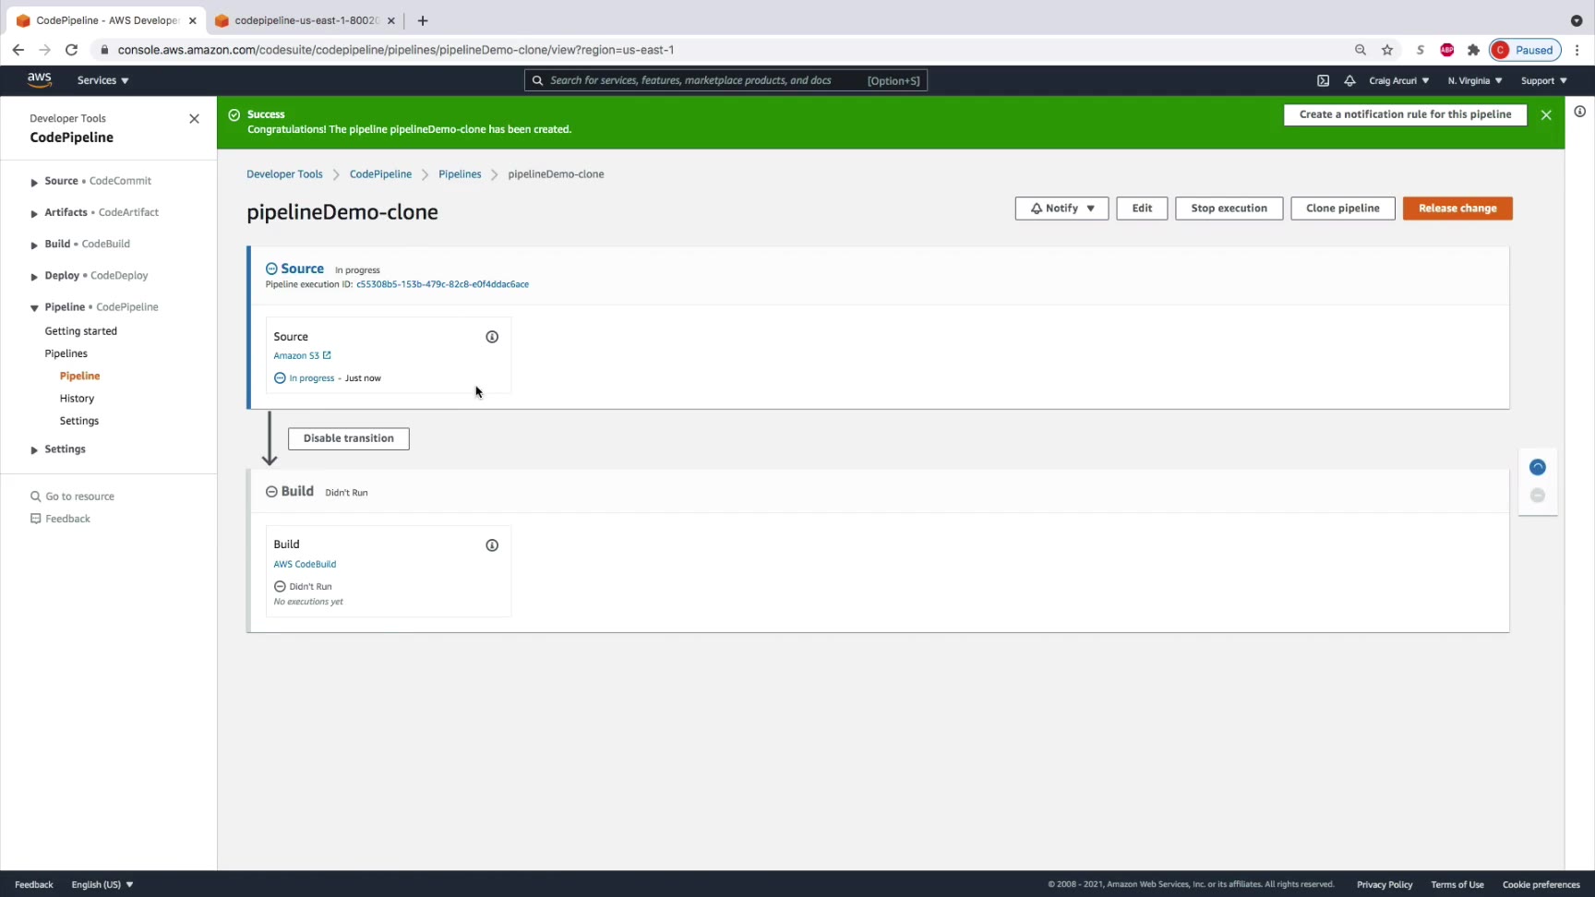The height and width of the screenshot is (897, 1595).
Task: Select Pipelines in sidebar
Action: click(x=66, y=353)
